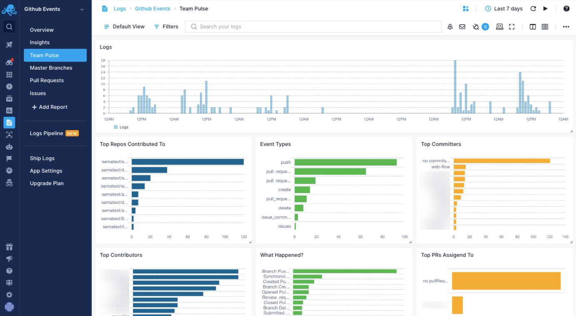Click the create label in Event Types
The image size is (576, 316).
pyautogui.click(x=285, y=190)
